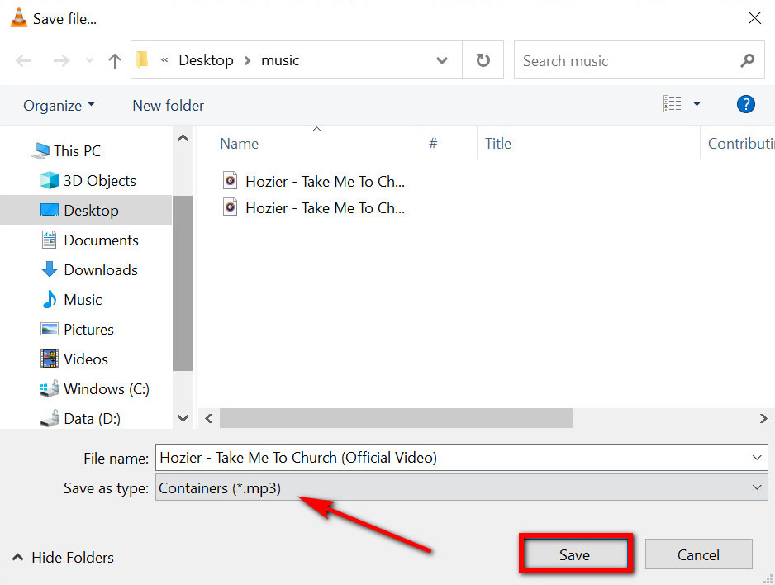Viewport: 775px width, 585px height.
Task: Select the first Hozier audio file
Action: click(x=314, y=181)
